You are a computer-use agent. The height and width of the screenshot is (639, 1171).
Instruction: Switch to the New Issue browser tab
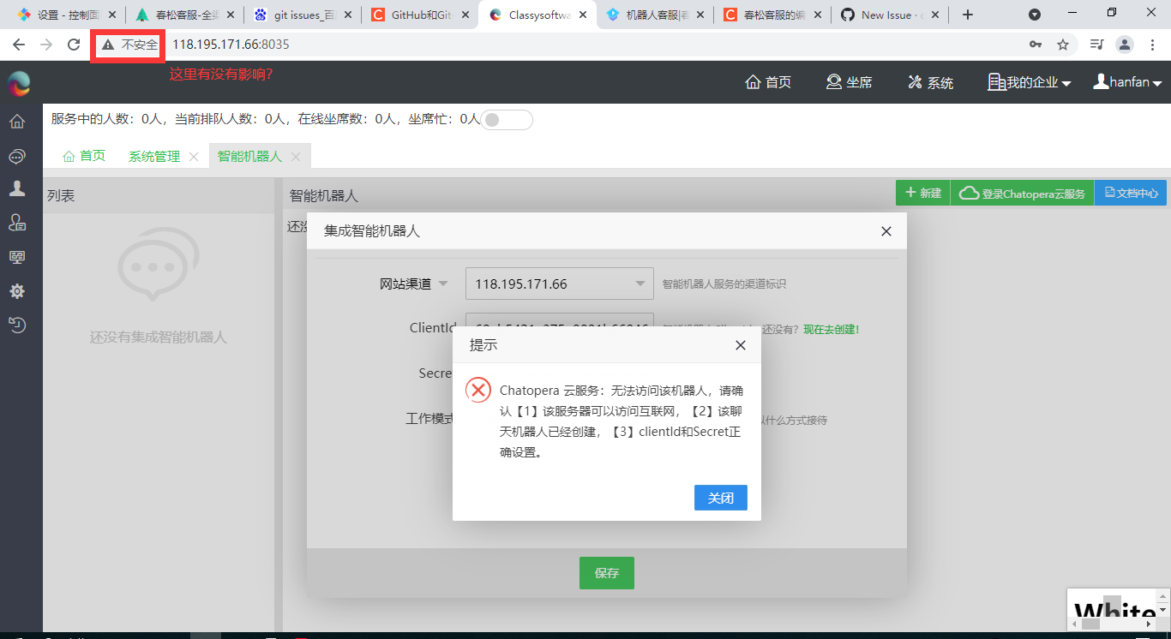(889, 15)
